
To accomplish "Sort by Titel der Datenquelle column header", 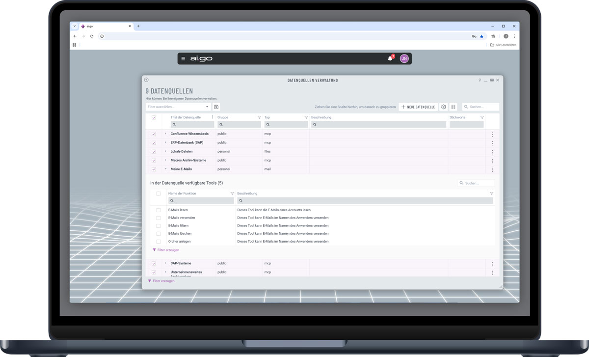I will (x=186, y=117).
